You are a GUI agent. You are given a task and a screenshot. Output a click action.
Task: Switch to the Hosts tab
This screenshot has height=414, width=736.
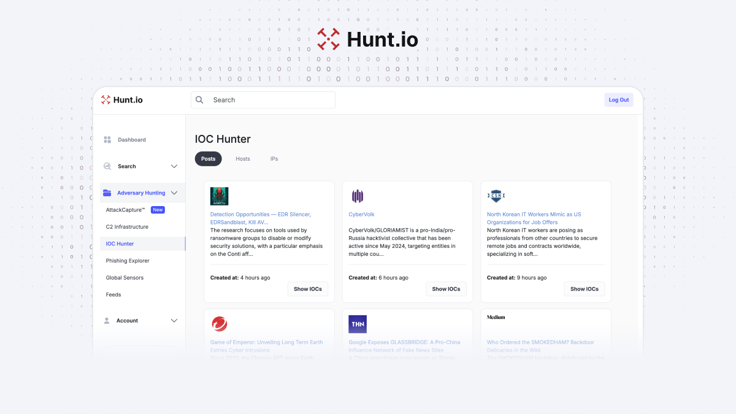pos(242,158)
